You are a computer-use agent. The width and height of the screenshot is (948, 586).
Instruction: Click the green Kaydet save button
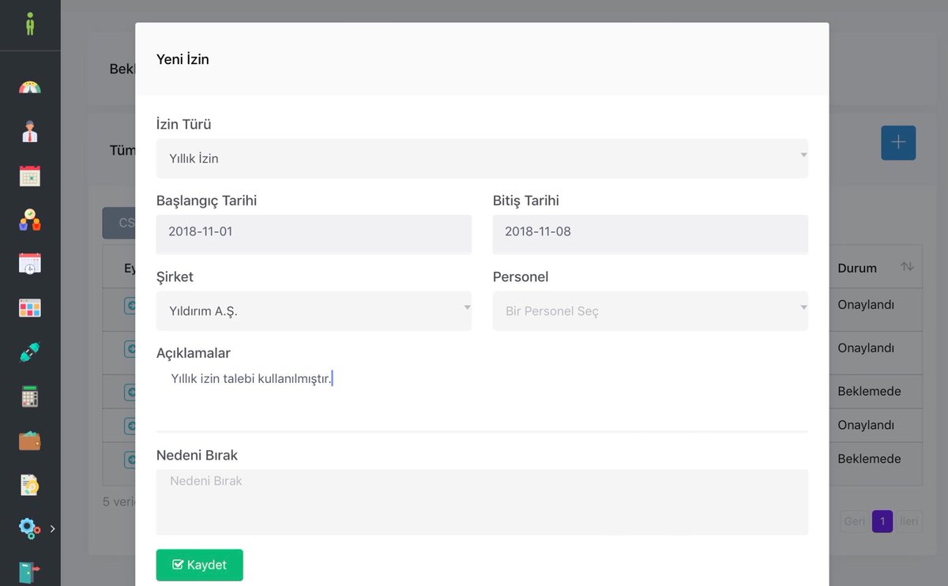tap(200, 565)
